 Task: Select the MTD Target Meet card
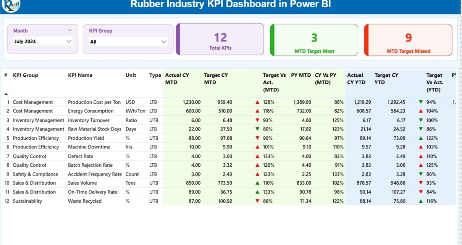click(314, 40)
